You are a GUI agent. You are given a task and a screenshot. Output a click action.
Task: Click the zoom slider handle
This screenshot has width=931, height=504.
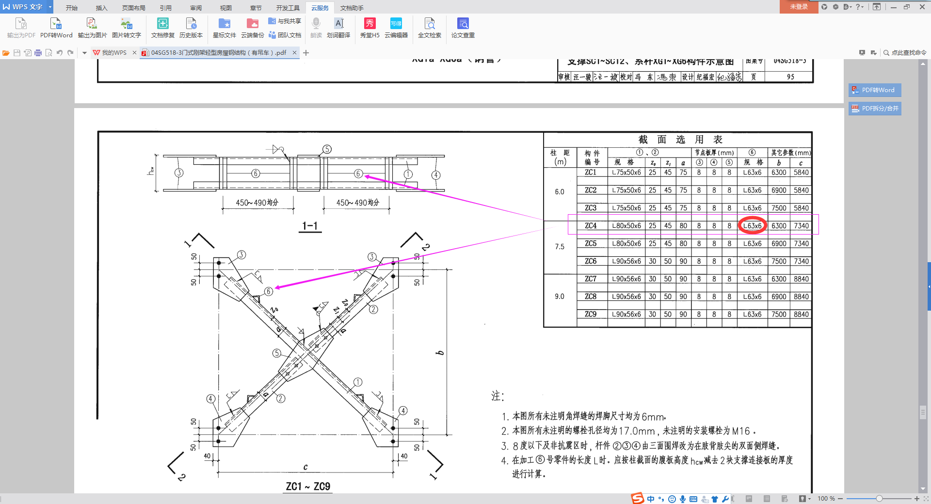coord(879,499)
